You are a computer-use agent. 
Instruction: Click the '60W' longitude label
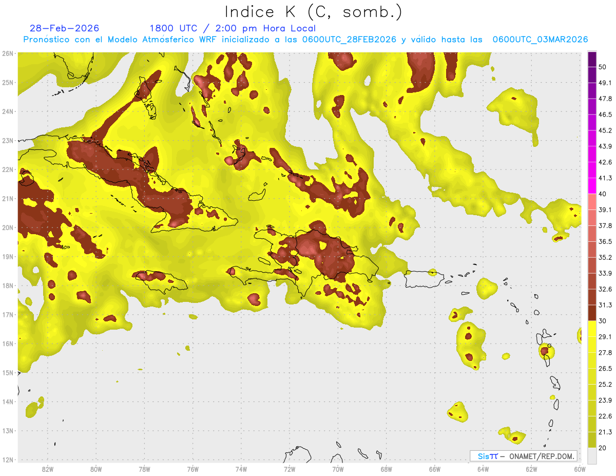pos(580,469)
